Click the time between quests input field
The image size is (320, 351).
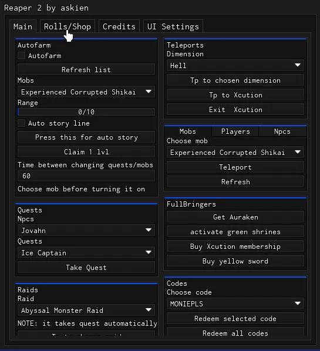coord(86,176)
